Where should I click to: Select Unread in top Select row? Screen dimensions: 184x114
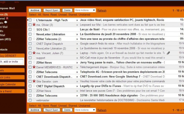[62, 15]
